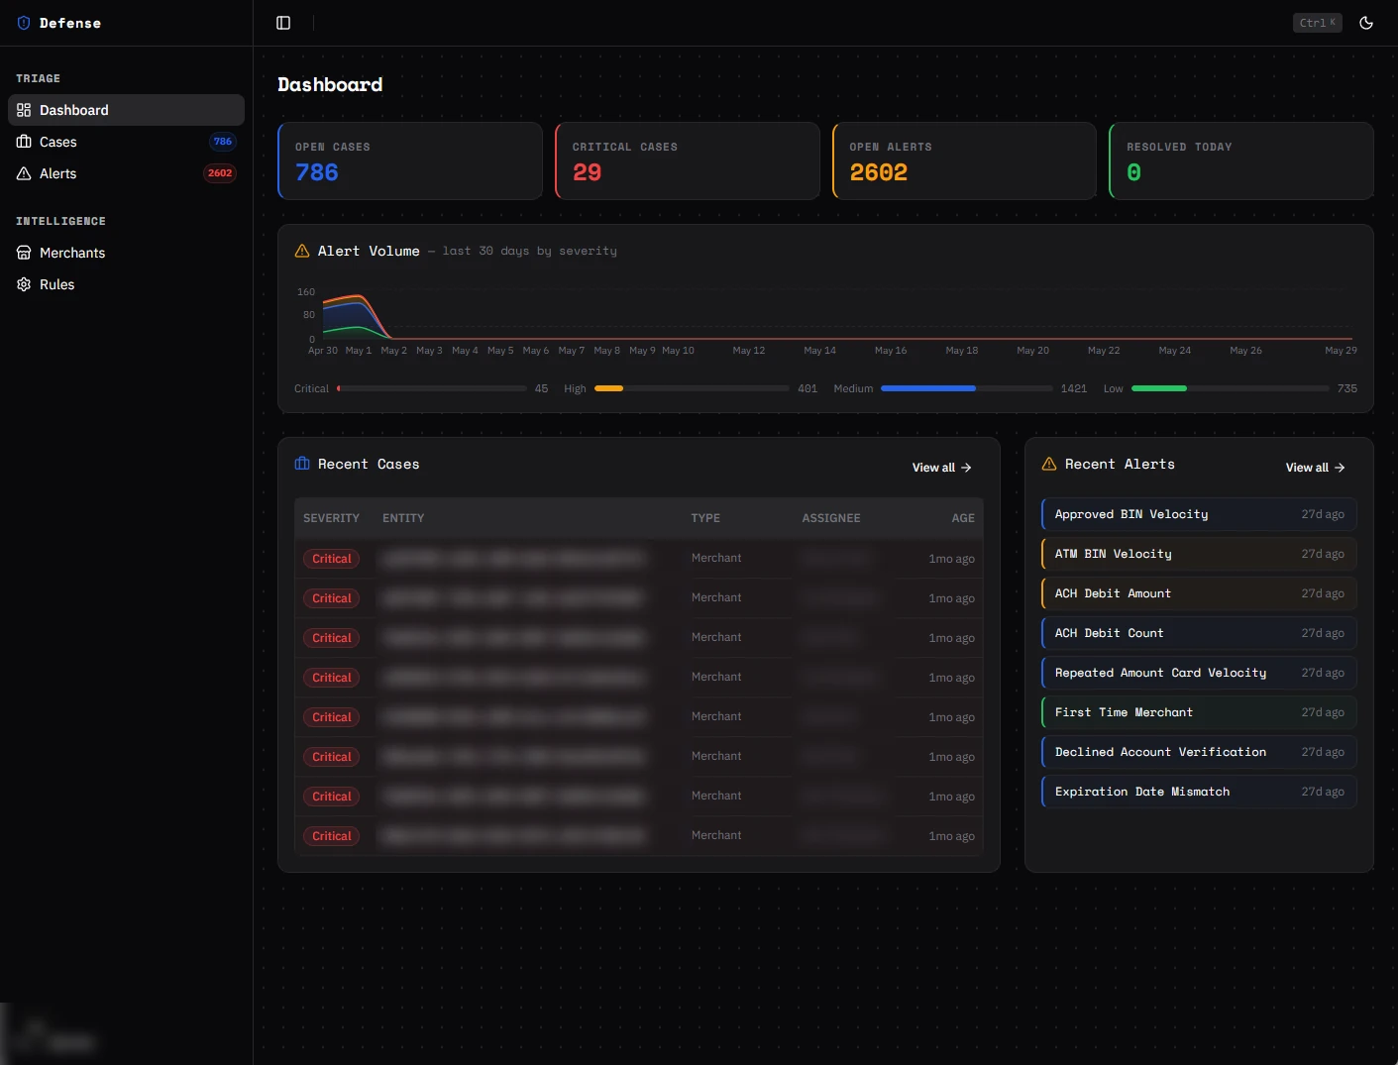Open the Declined Account Verification alert
The height and width of the screenshot is (1065, 1398).
tap(1199, 752)
